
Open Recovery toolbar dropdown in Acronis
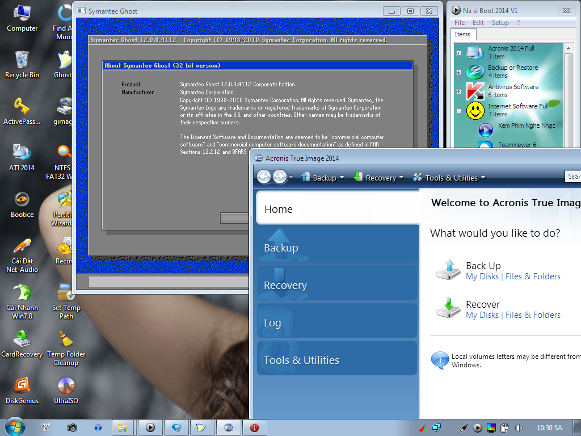(x=378, y=178)
